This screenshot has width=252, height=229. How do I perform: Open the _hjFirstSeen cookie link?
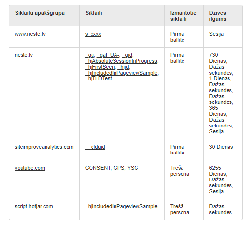[x=100, y=67]
